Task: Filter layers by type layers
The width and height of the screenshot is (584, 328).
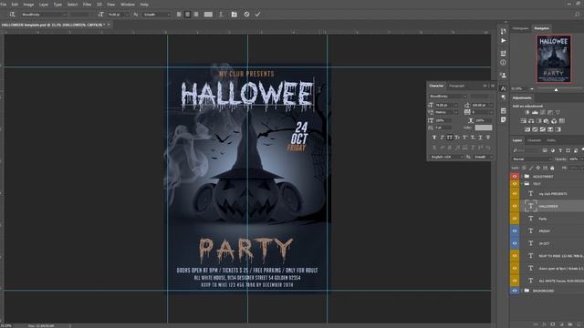Action: [x=560, y=150]
